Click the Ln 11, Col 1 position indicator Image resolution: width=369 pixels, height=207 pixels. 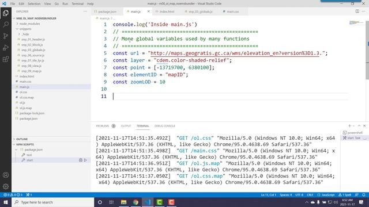coord(268,195)
